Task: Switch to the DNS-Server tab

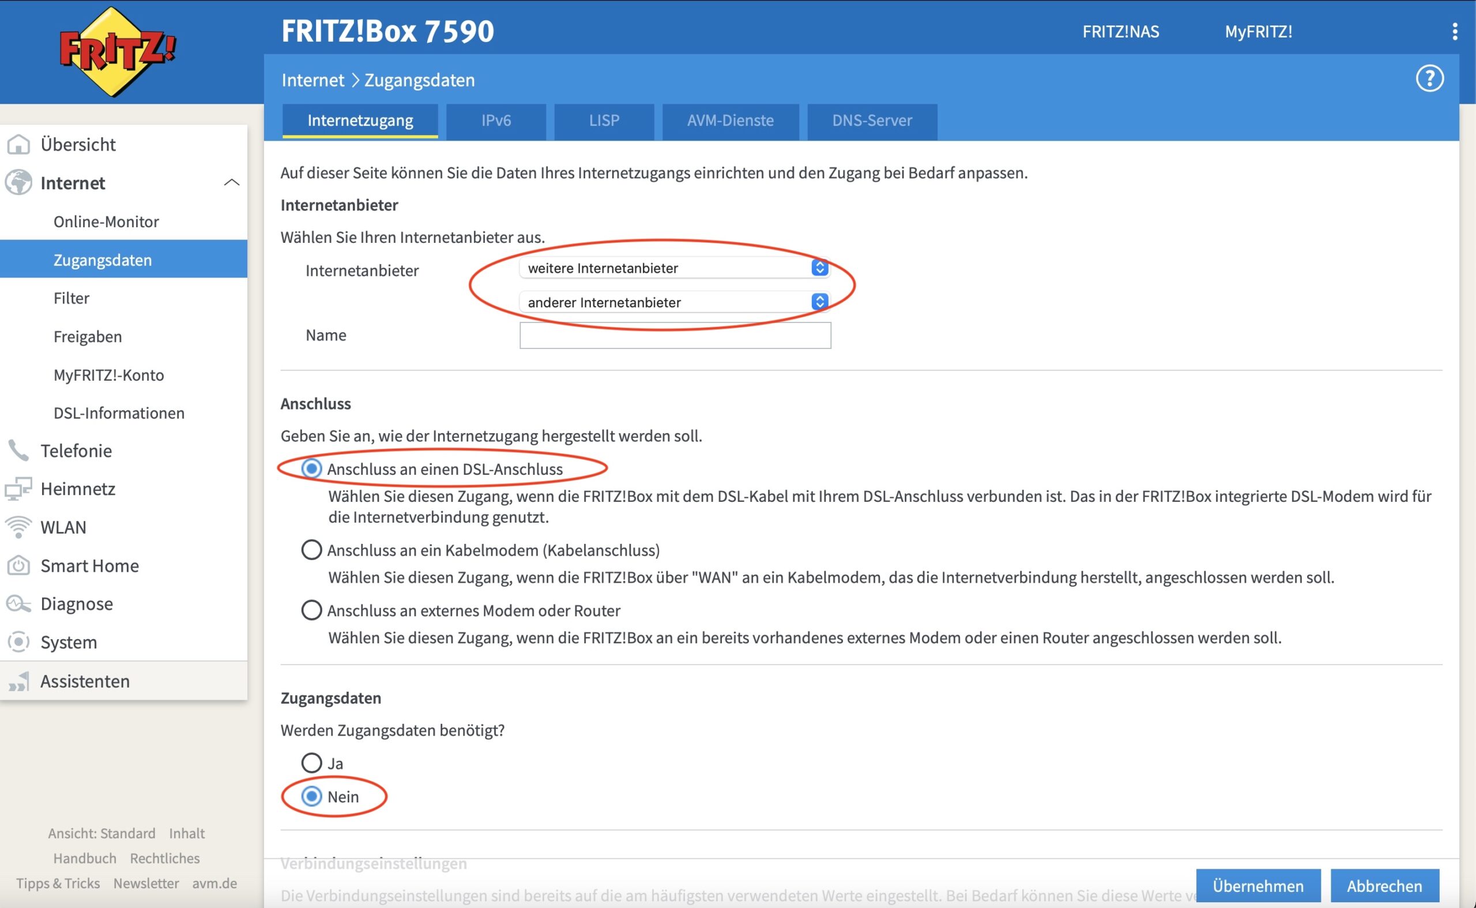Action: pyautogui.click(x=872, y=121)
